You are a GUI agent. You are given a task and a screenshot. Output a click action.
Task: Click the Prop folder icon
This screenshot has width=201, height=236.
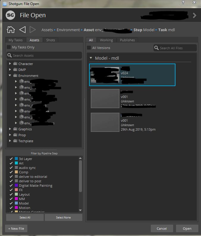(x=15, y=135)
